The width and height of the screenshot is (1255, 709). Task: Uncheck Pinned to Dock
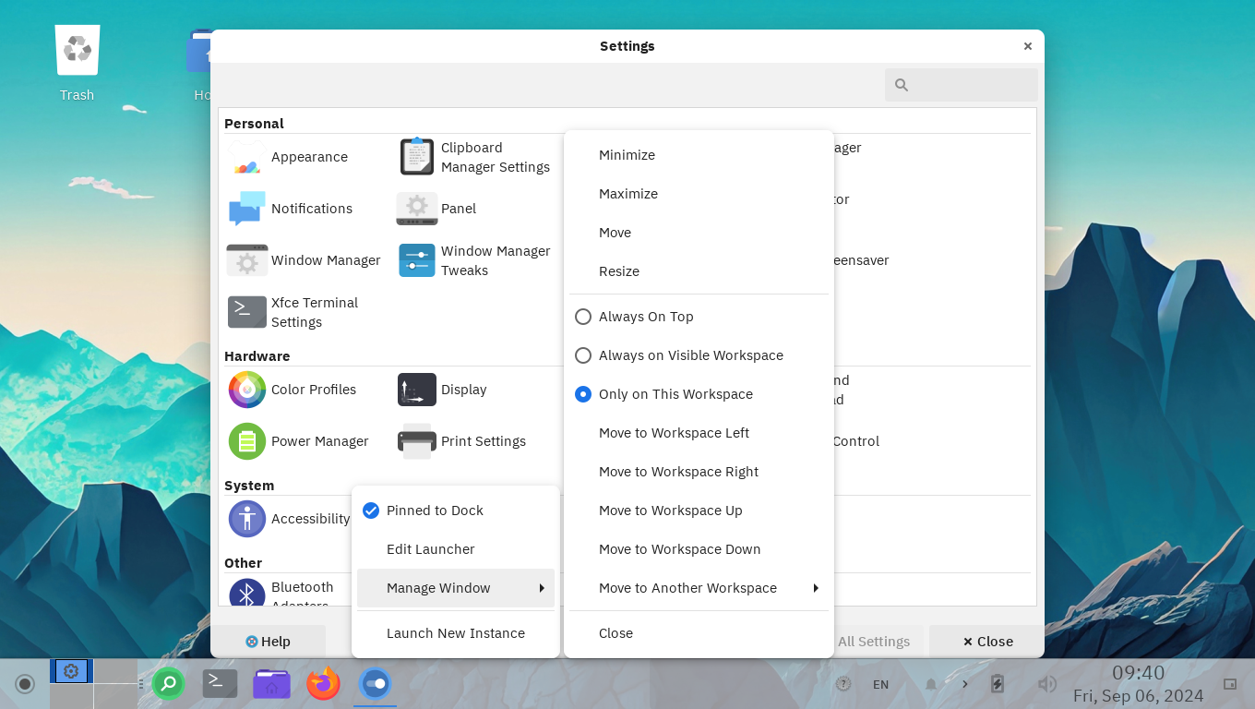(434, 511)
